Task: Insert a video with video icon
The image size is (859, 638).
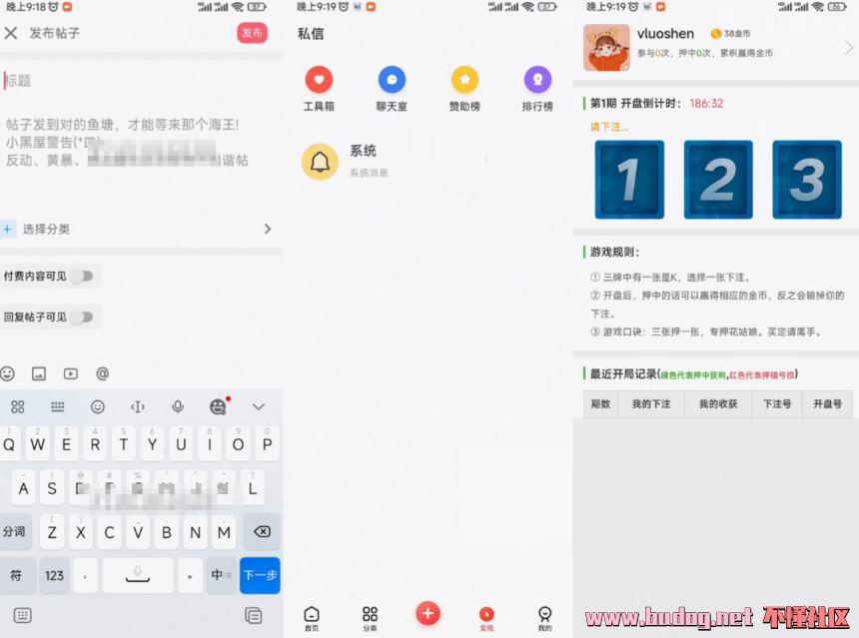Action: (71, 373)
